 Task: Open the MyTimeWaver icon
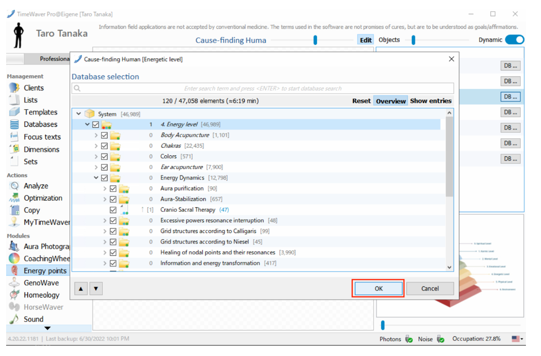(15, 222)
